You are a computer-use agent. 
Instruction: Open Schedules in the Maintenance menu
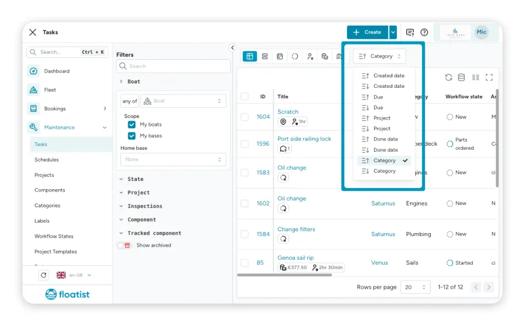(46, 160)
